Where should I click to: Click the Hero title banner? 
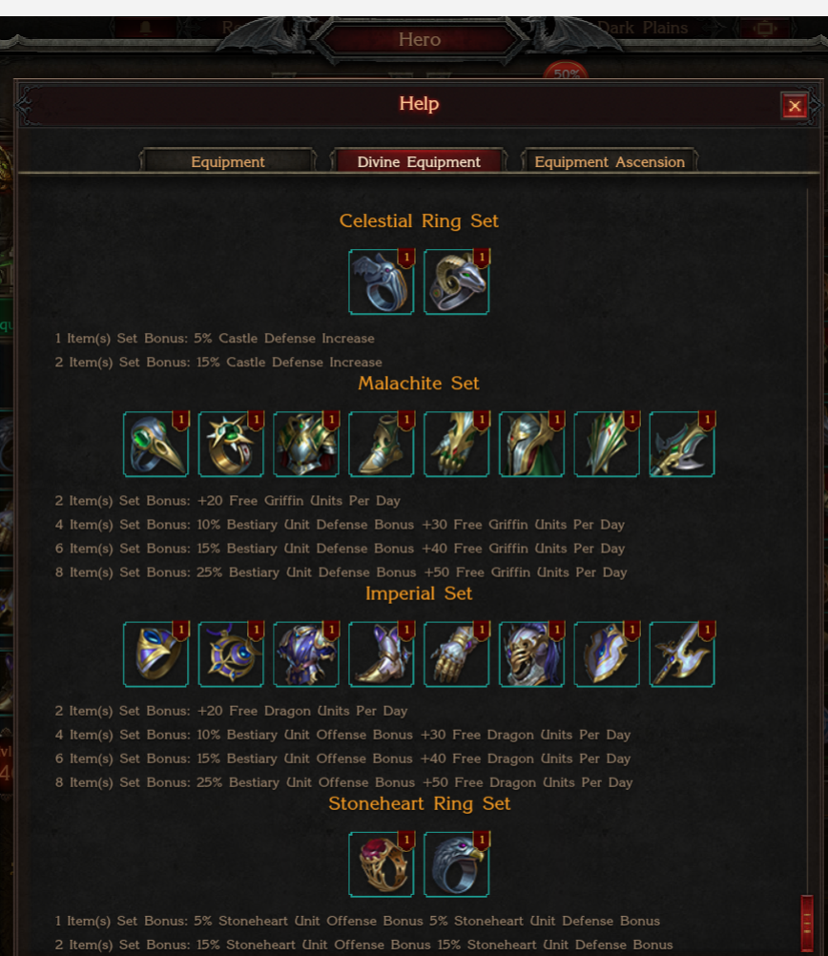click(420, 40)
